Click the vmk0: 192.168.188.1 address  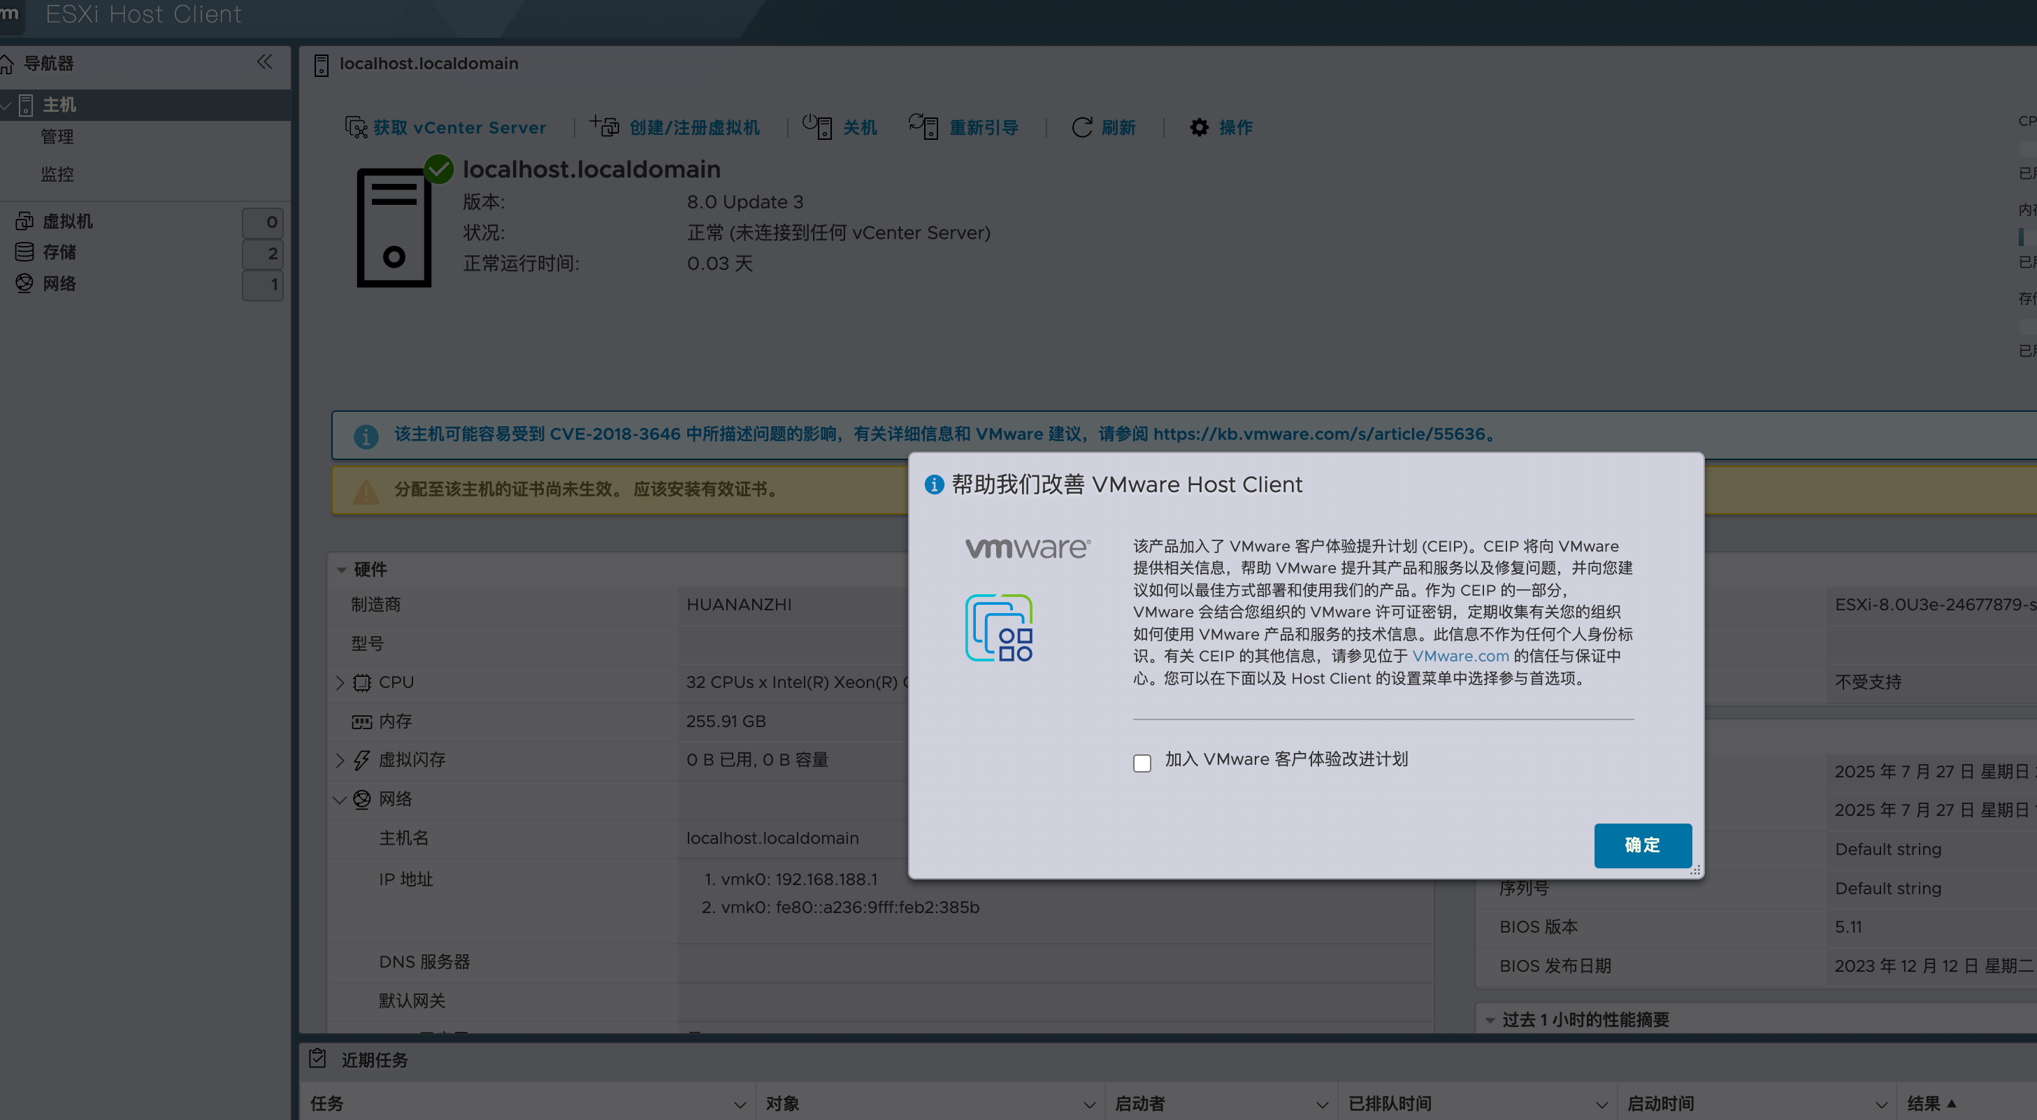point(799,880)
